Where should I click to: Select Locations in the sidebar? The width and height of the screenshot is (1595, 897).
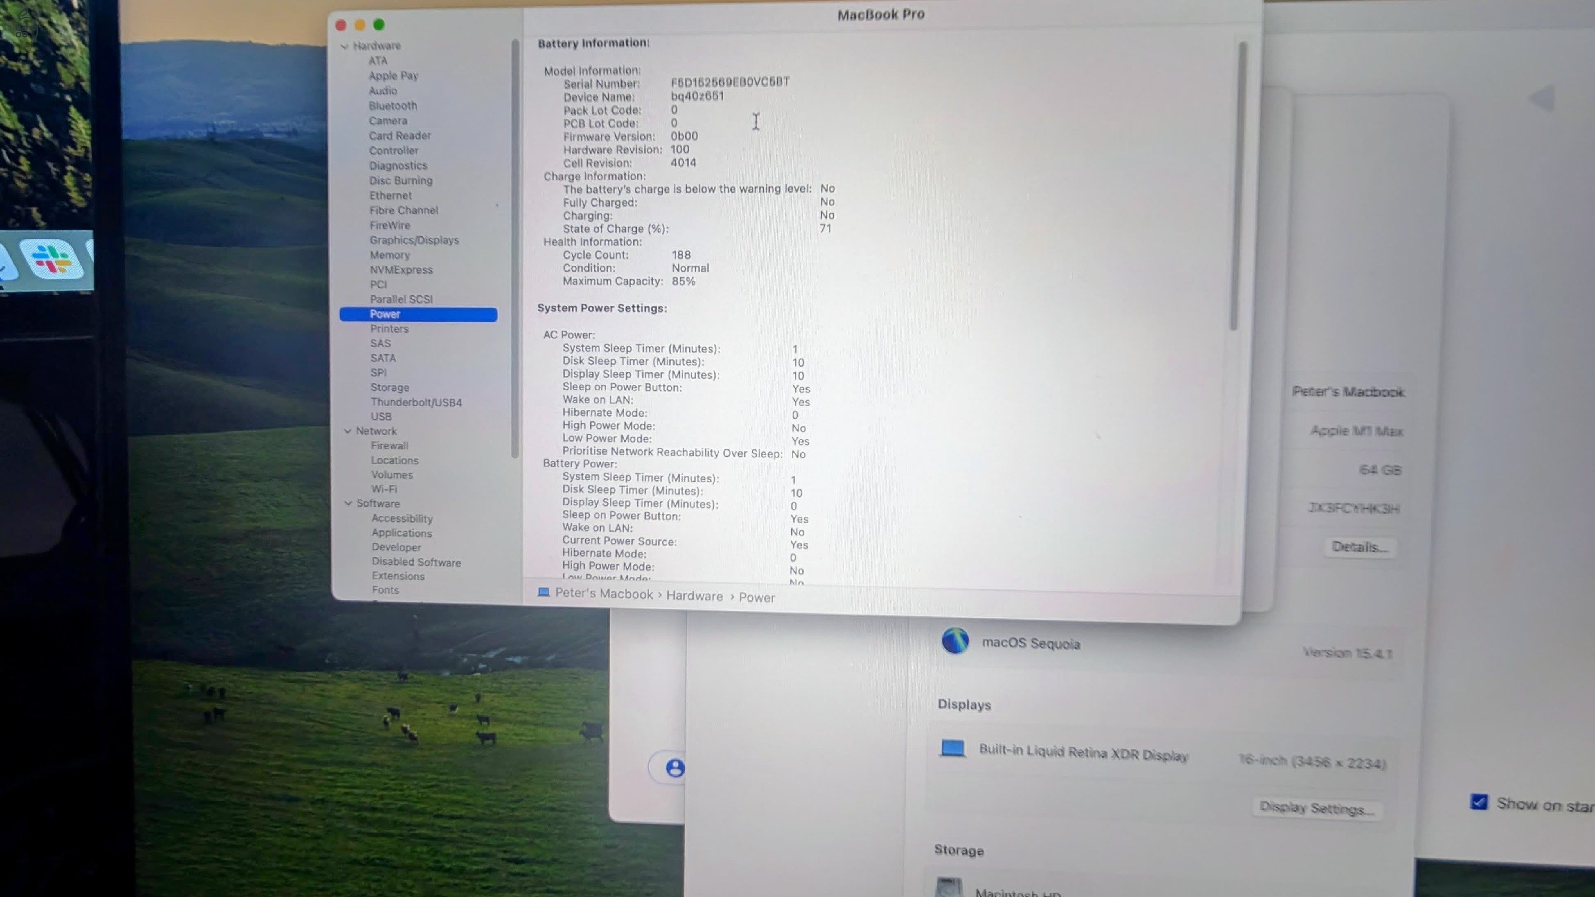click(x=394, y=460)
